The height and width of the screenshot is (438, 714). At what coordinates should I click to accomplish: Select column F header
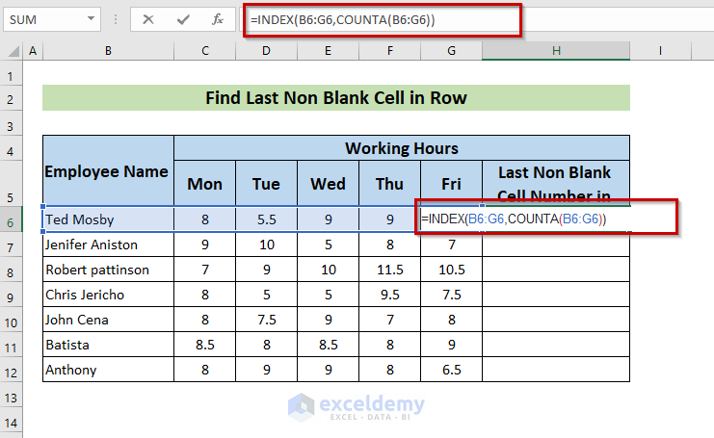coord(390,51)
